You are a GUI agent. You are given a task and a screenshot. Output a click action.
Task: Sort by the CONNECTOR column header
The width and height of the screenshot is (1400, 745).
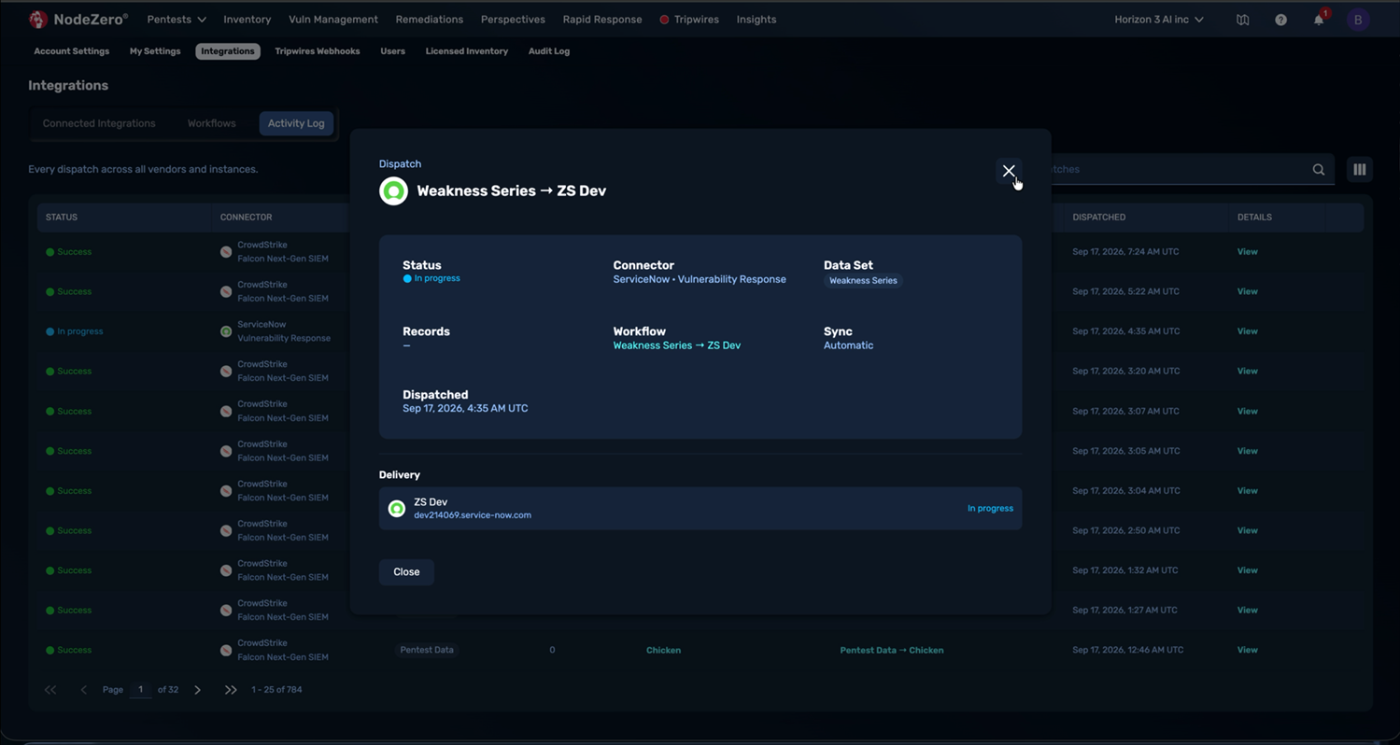point(247,218)
